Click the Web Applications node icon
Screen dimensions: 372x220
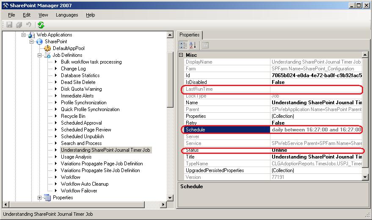[x=31, y=35]
